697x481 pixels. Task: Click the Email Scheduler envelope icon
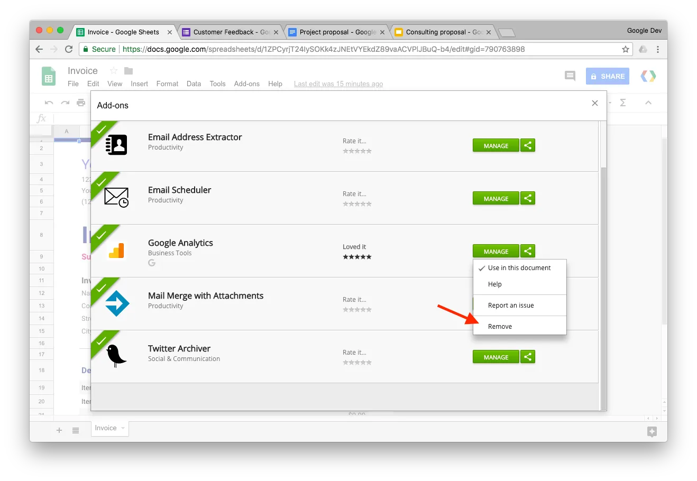pos(116,197)
